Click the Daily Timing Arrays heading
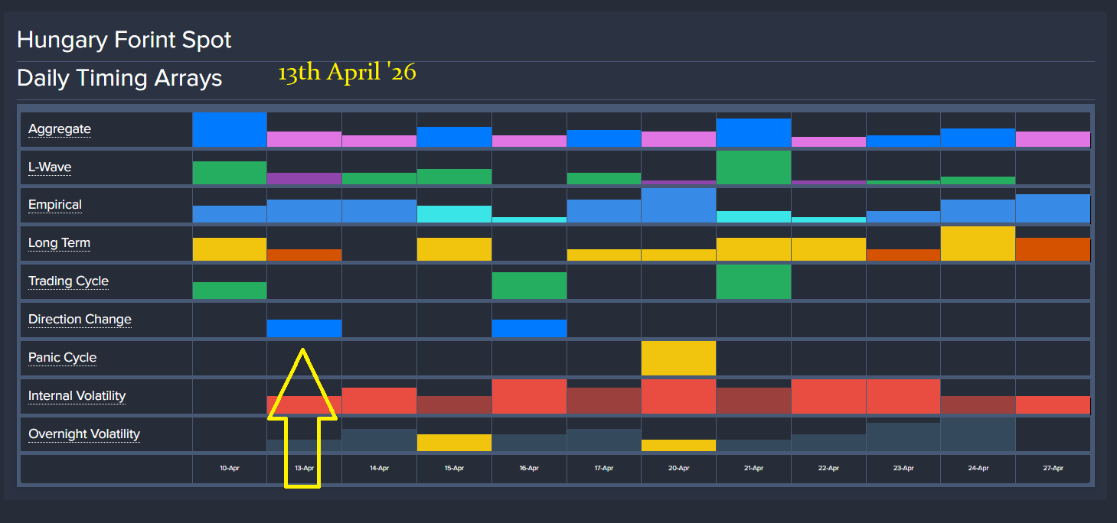The height and width of the screenshot is (523, 1117). click(119, 78)
